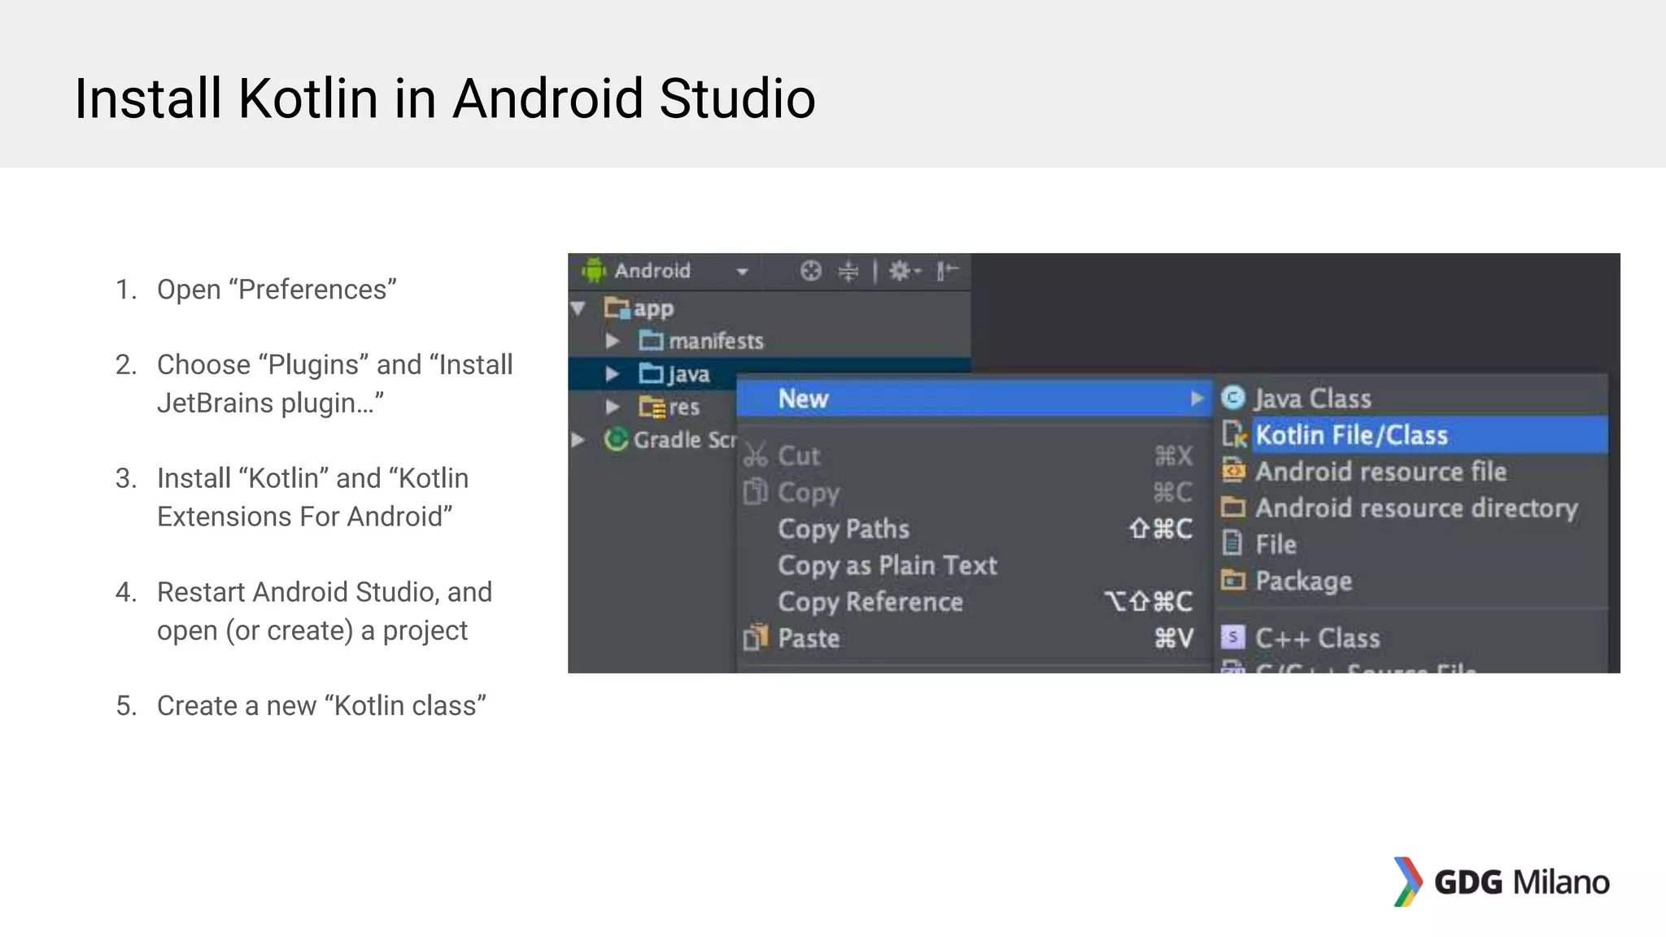Screen dimensions: 1666x937
Task: Click the New submenu arrow
Action: [1197, 399]
